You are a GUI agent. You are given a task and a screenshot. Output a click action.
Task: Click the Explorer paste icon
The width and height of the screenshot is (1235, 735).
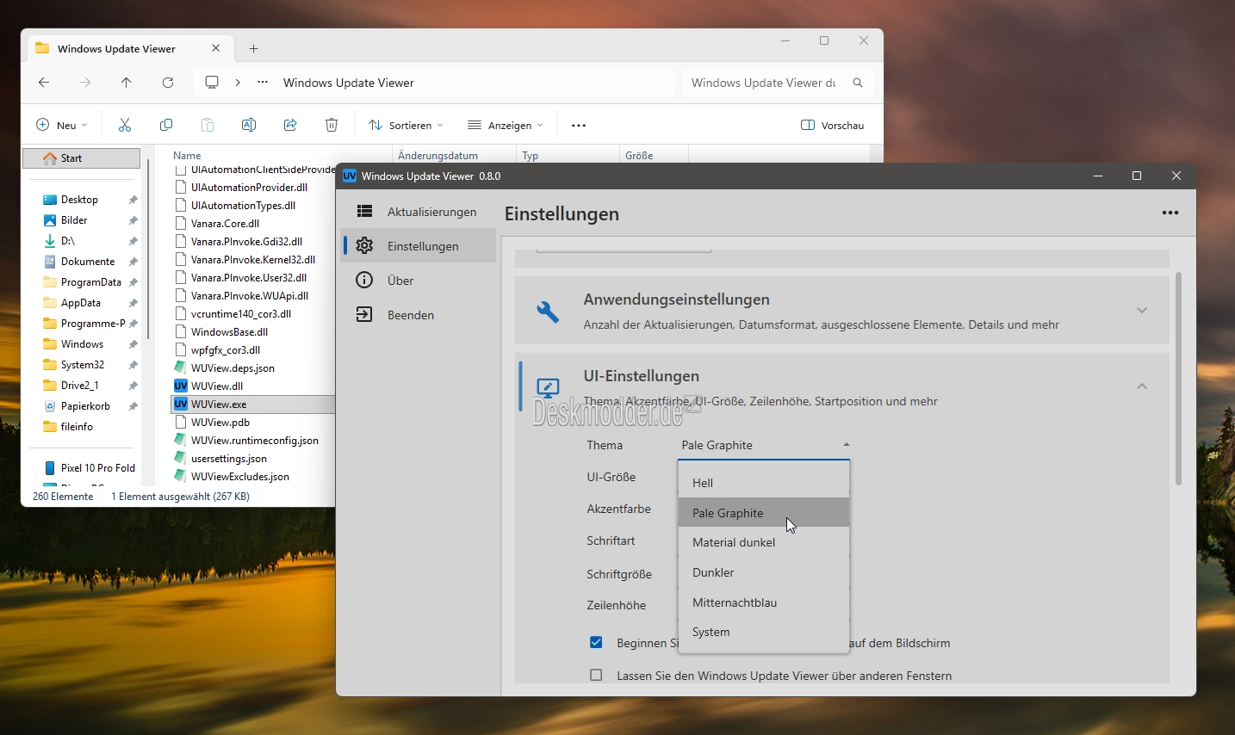pyautogui.click(x=208, y=126)
